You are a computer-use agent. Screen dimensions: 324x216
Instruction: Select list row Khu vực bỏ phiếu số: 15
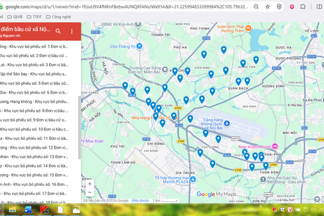click(x=39, y=175)
